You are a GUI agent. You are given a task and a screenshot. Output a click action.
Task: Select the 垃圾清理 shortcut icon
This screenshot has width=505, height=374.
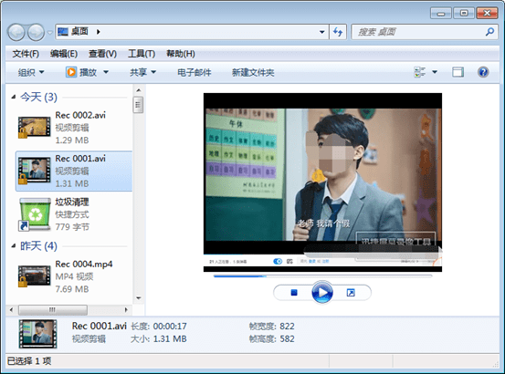point(35,214)
